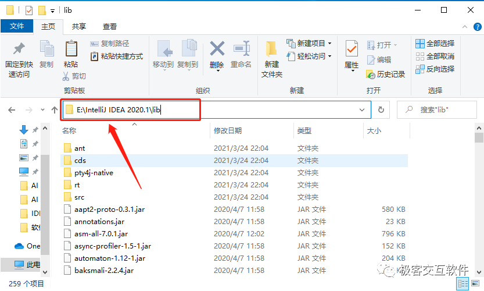Click the search lib box
This screenshot has height=291, width=484.
point(437,110)
